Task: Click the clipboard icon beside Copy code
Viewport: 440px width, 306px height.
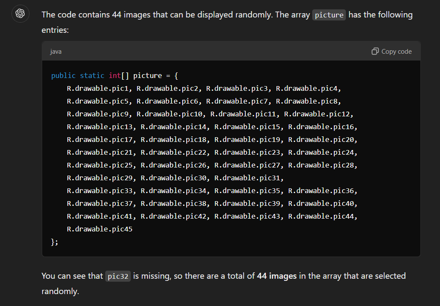Action: pos(375,52)
